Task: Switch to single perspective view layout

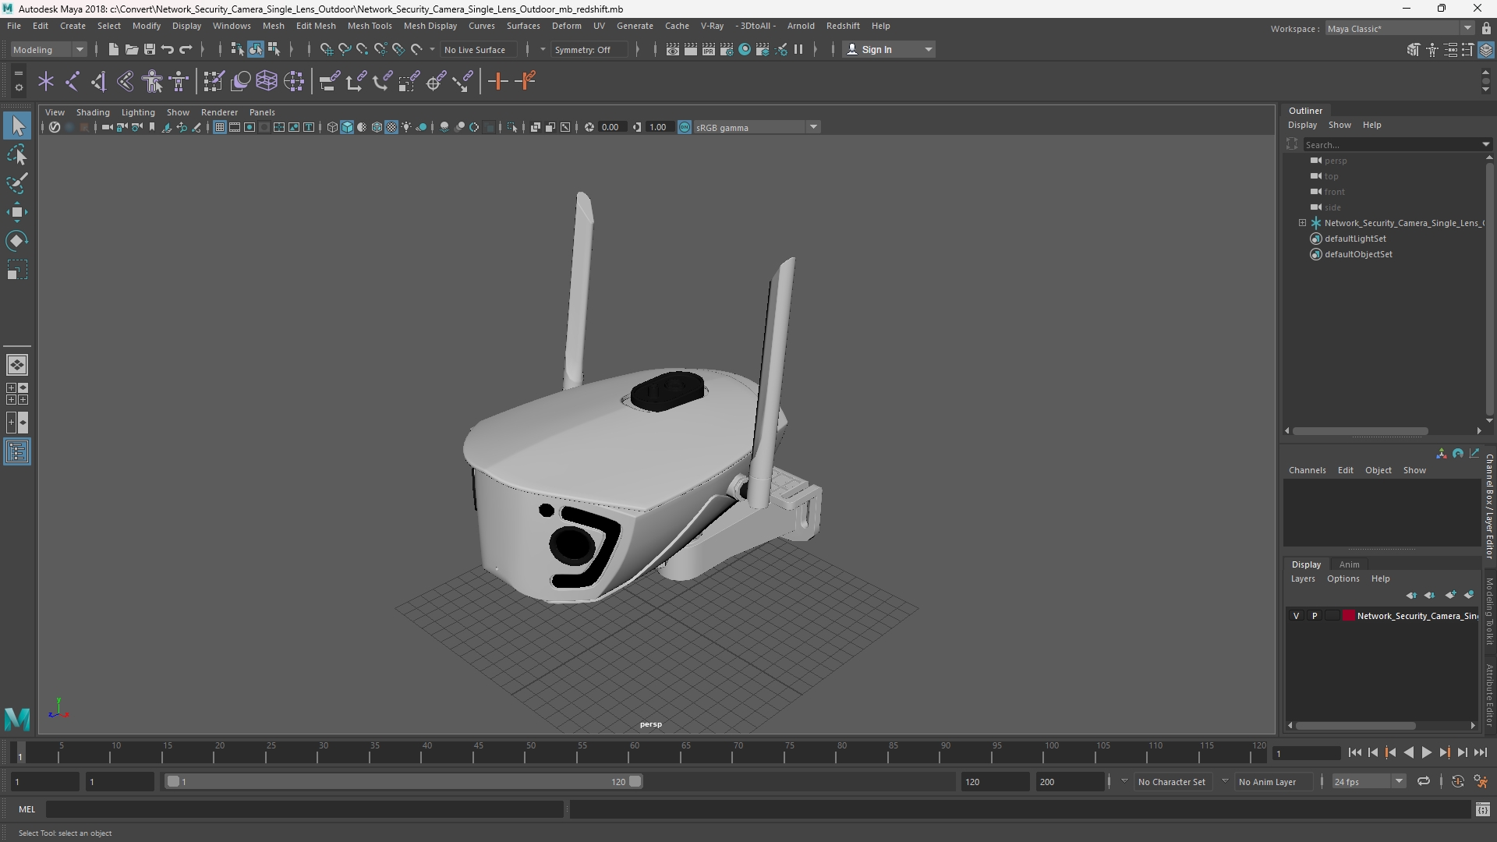Action: (17, 364)
